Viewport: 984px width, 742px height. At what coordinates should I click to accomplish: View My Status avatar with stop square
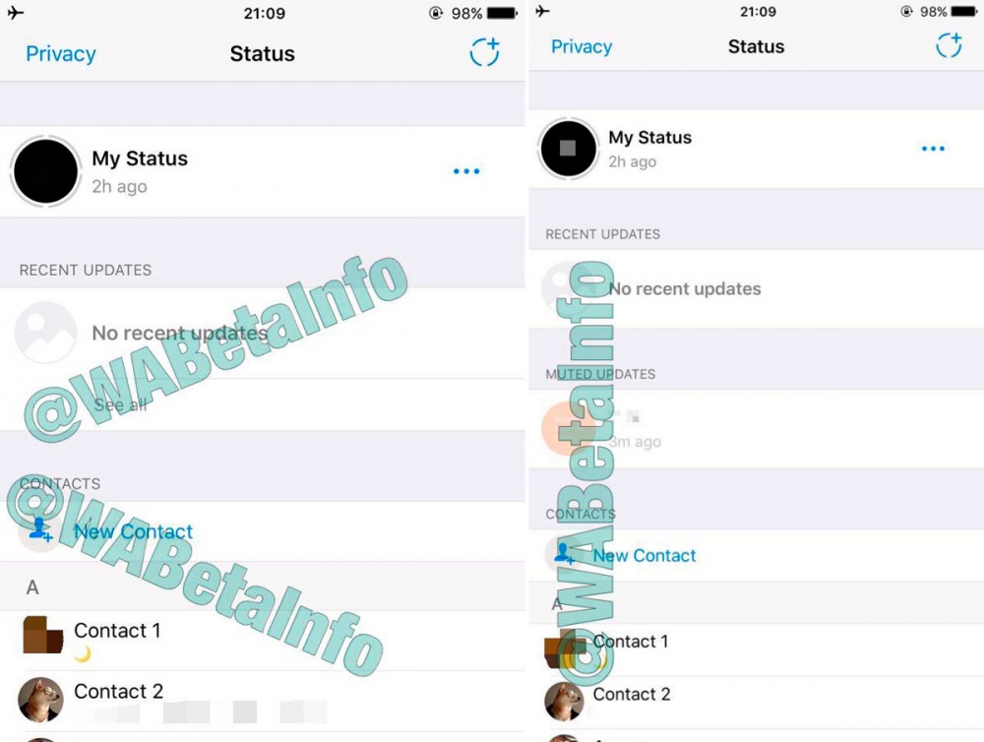(568, 149)
